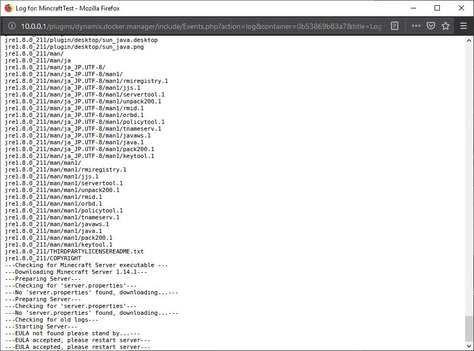Click '---Downloading Minecraft Server 1.14.1---' line
This screenshot has height=351, width=474.
coord(76,272)
